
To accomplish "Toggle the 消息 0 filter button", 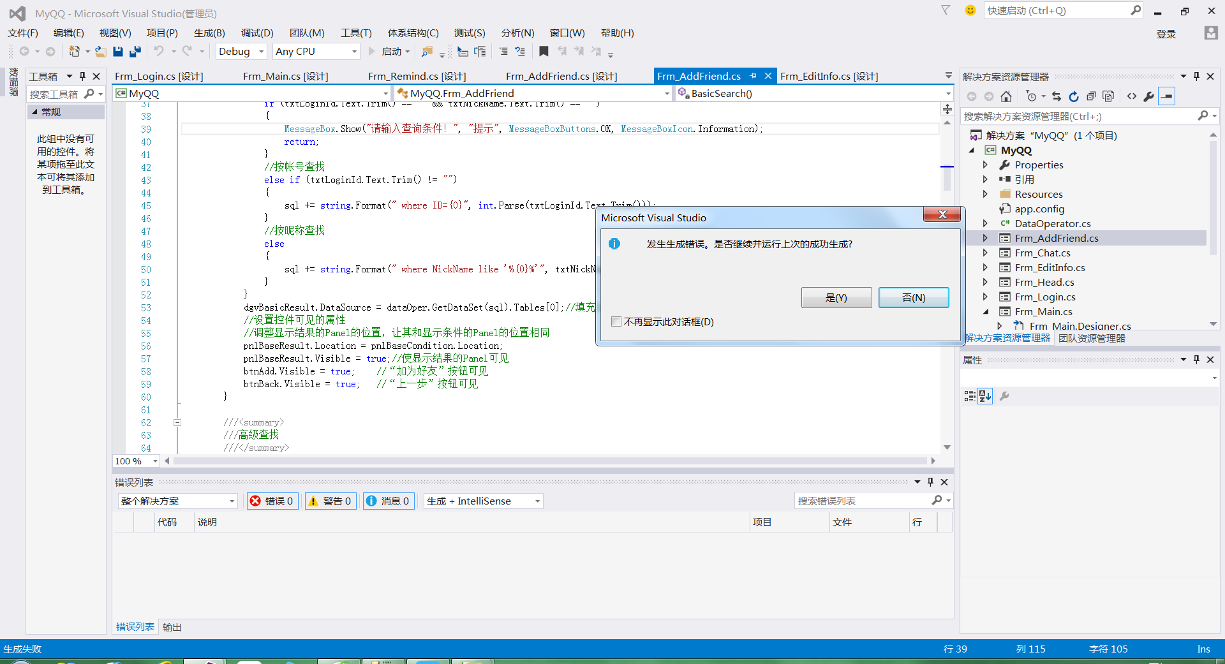I will pyautogui.click(x=389, y=501).
